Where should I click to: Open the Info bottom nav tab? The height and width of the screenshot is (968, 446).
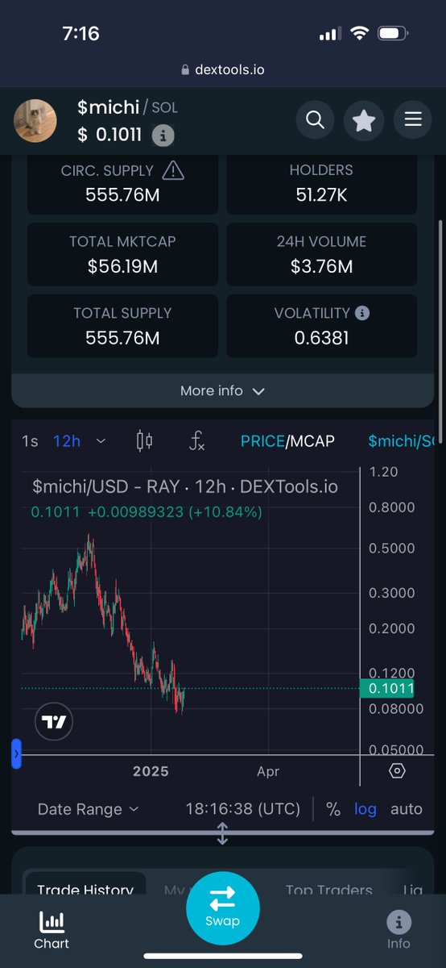click(x=399, y=929)
